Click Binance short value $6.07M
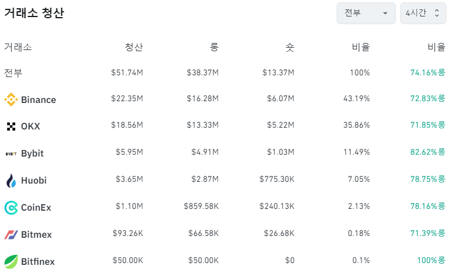Image resolution: width=451 pixels, height=276 pixels. (x=280, y=99)
